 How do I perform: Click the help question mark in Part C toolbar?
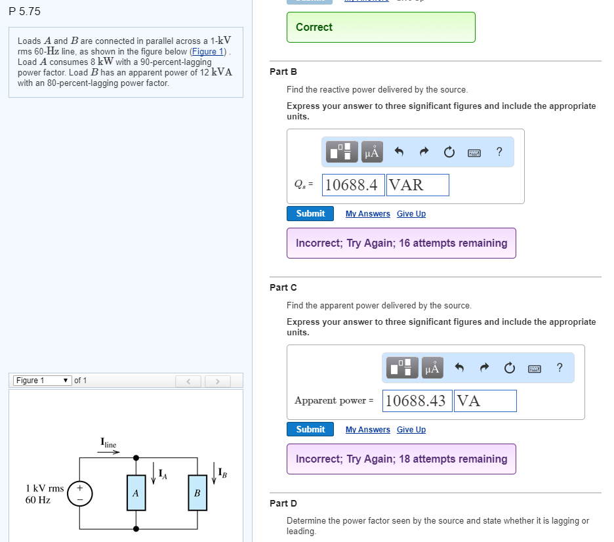[x=560, y=368]
